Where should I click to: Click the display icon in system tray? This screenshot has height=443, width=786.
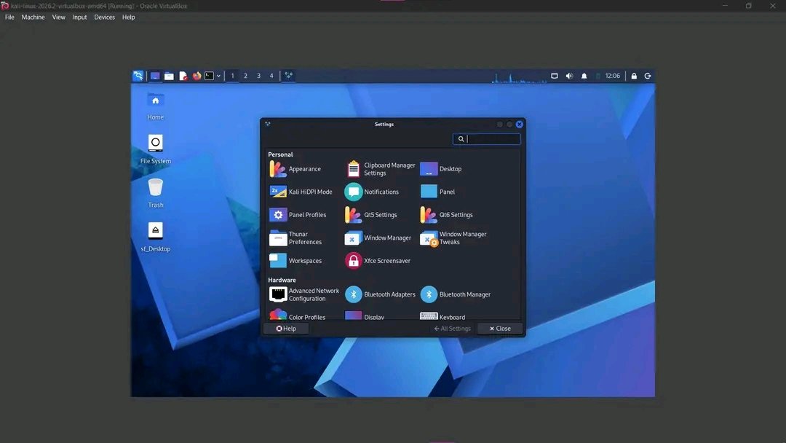coord(555,76)
